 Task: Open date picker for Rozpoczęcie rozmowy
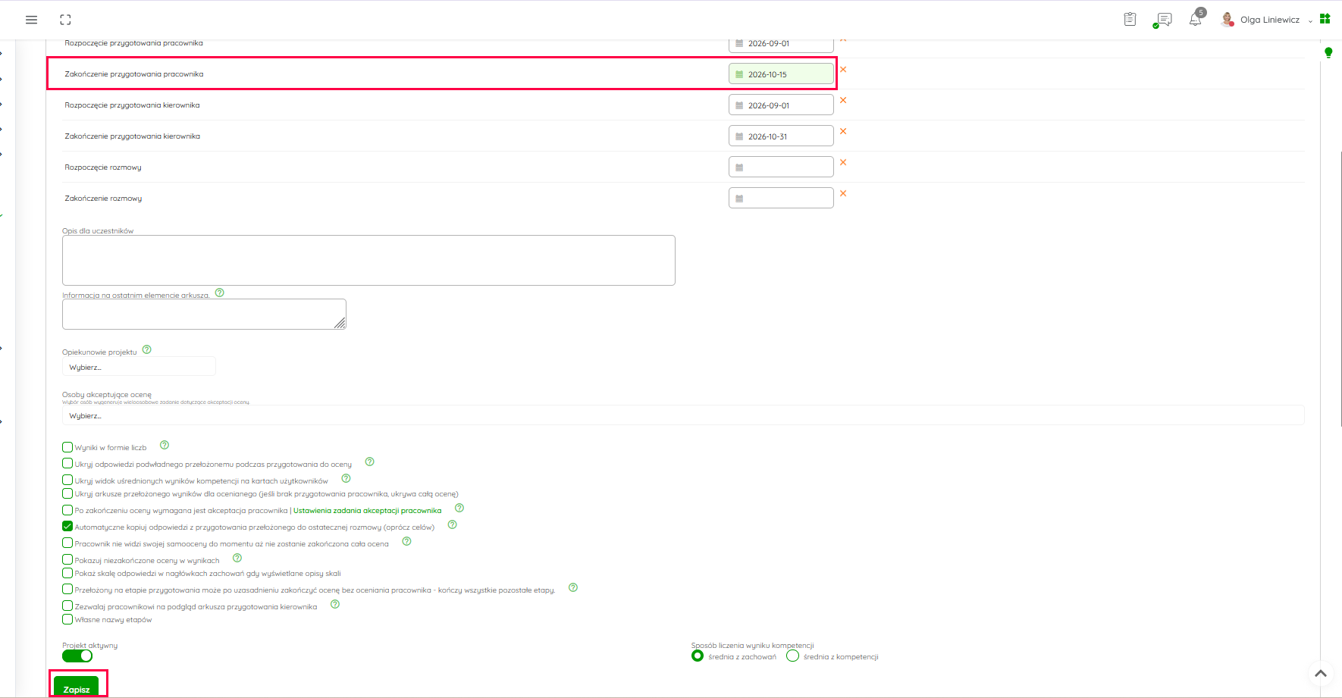coord(781,167)
